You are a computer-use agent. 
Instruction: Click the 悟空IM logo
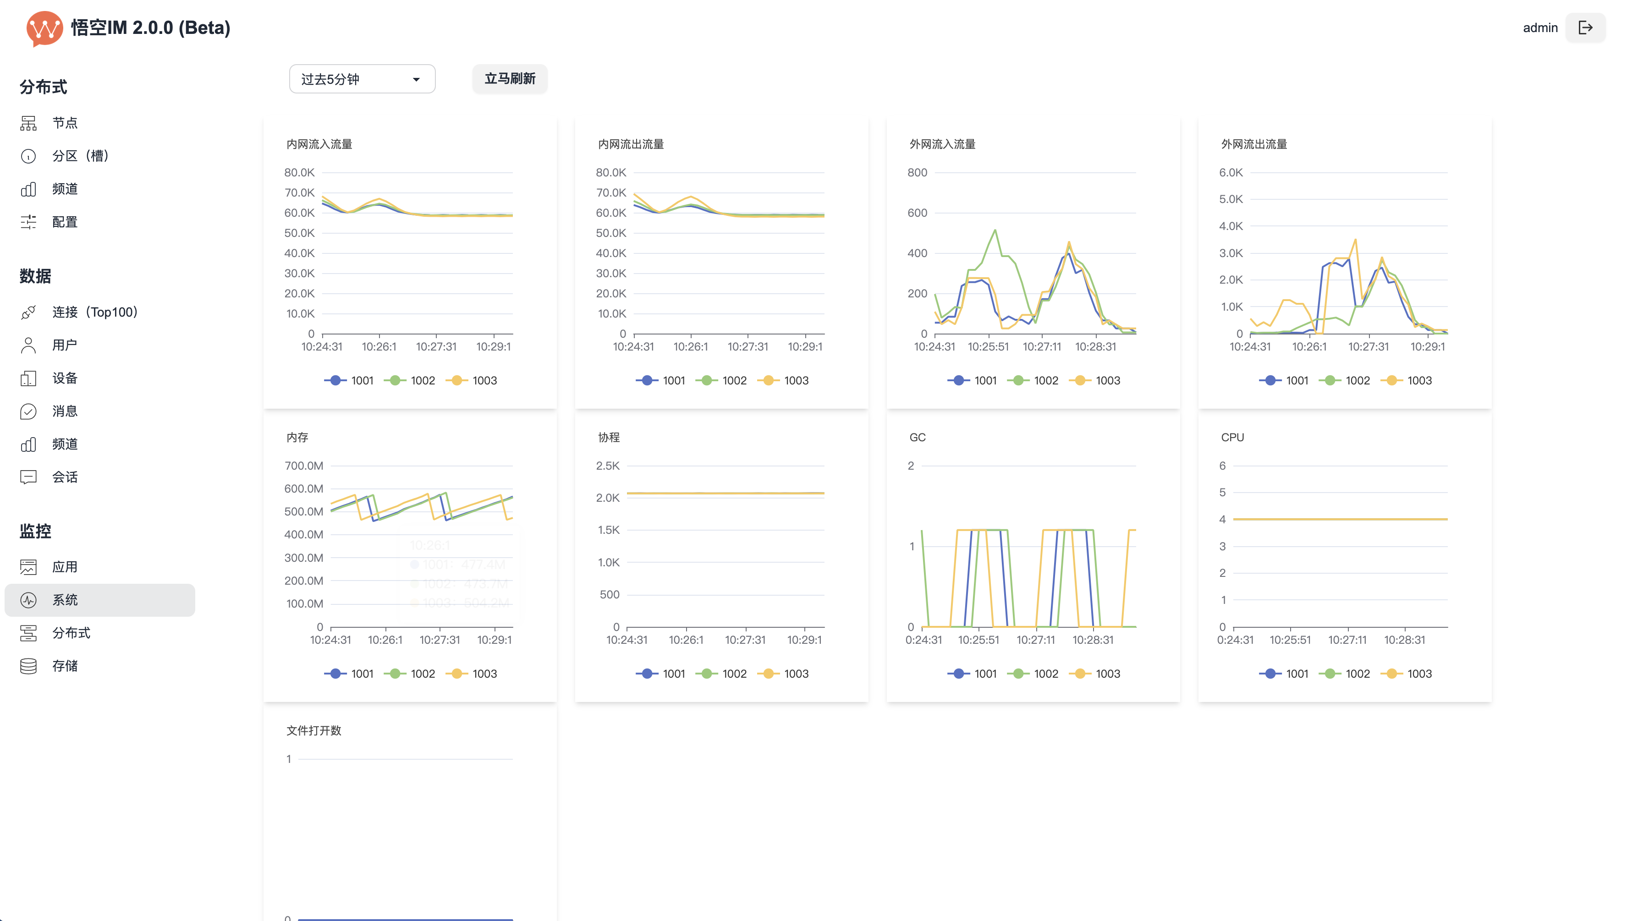pos(44,28)
